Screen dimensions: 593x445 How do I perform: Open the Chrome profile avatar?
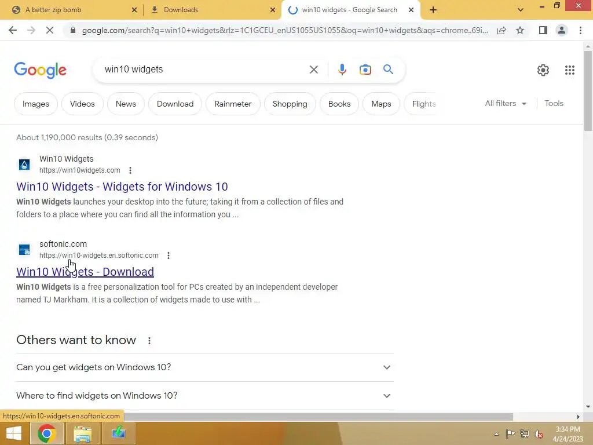coord(562,30)
